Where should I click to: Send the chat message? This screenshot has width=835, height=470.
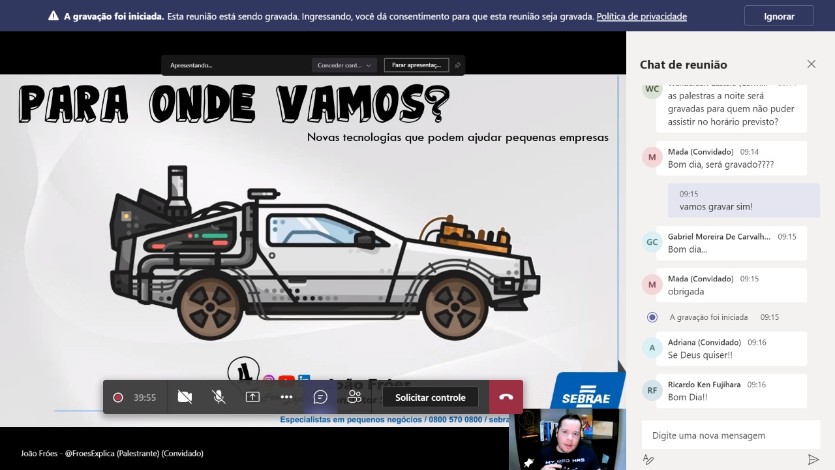(813, 460)
